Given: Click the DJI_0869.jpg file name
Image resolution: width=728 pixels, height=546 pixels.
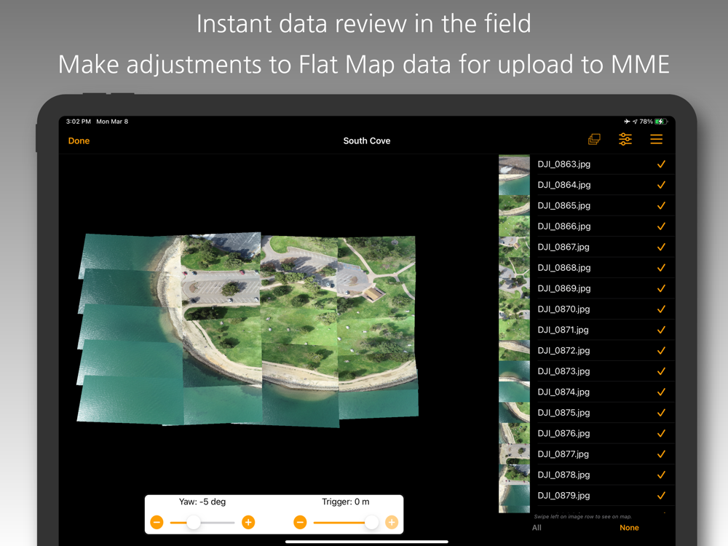Looking at the screenshot, I should [x=564, y=288].
